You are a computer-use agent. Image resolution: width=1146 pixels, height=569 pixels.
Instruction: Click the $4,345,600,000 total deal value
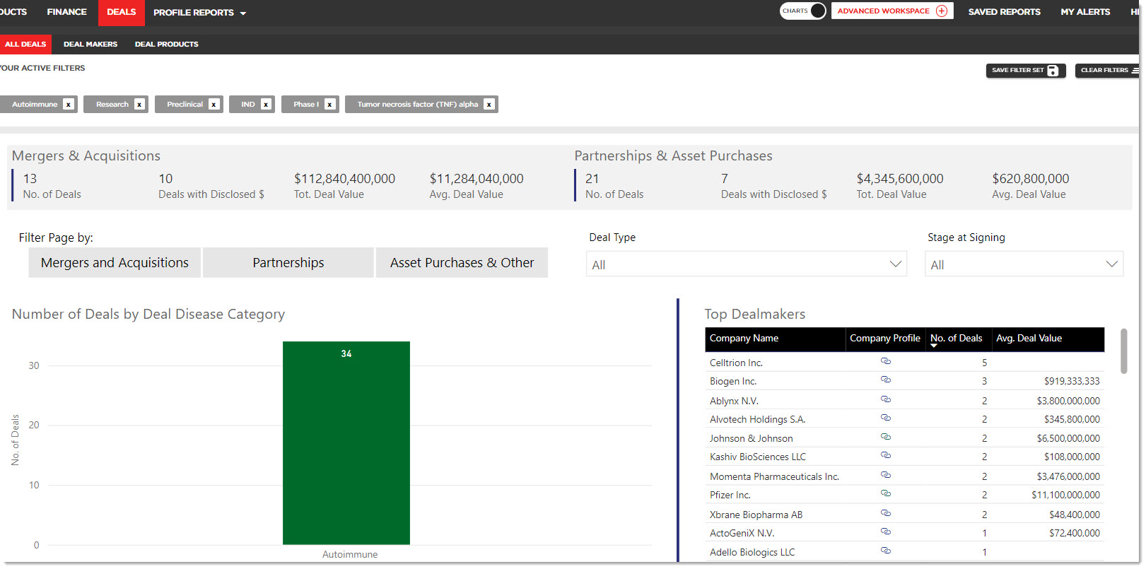tap(900, 179)
